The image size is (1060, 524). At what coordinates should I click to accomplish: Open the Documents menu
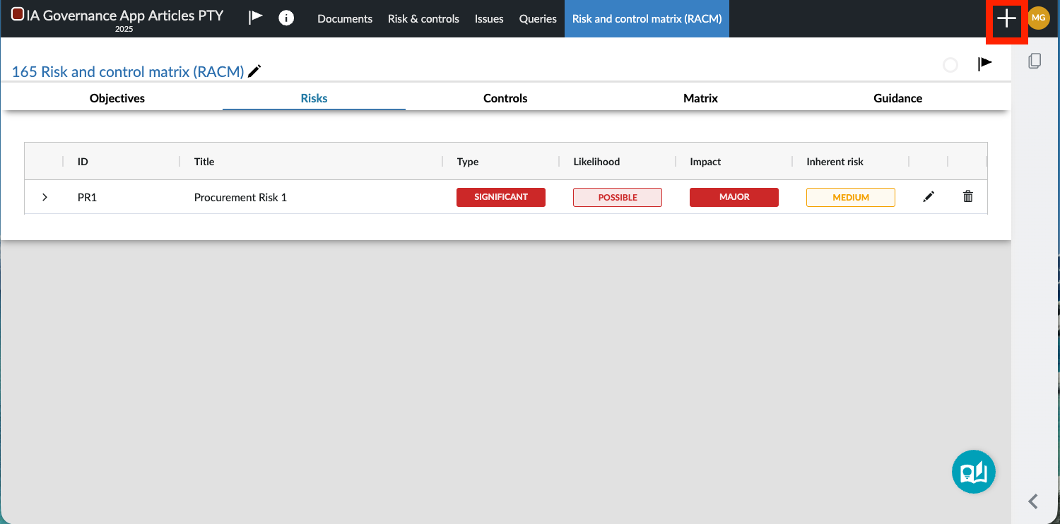tap(345, 19)
